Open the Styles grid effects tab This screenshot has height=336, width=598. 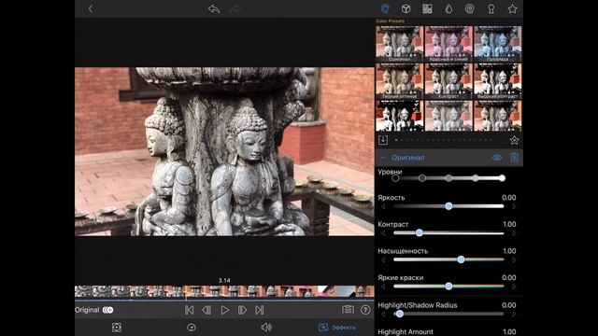pyautogui.click(x=427, y=8)
